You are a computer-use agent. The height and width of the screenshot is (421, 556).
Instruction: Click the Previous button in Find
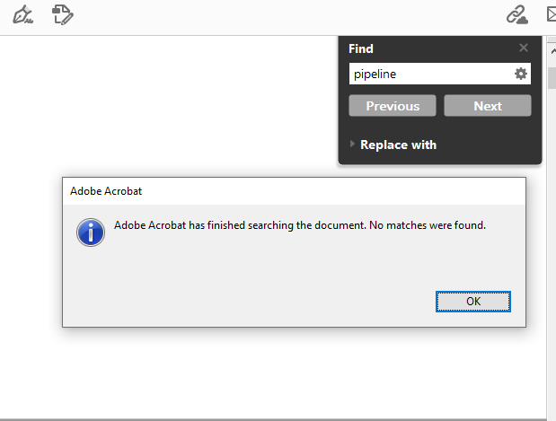point(393,106)
